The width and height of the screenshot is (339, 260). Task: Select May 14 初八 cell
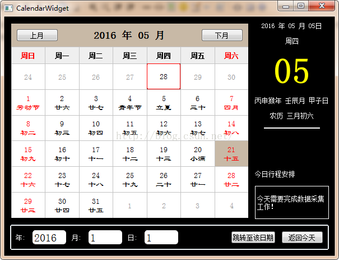tap(231, 128)
